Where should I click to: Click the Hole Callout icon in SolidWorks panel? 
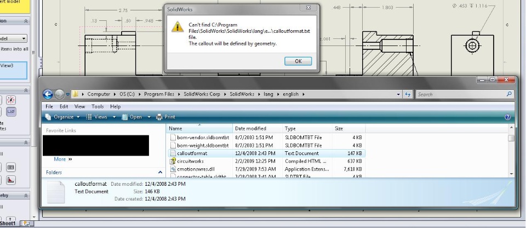tap(11, 112)
